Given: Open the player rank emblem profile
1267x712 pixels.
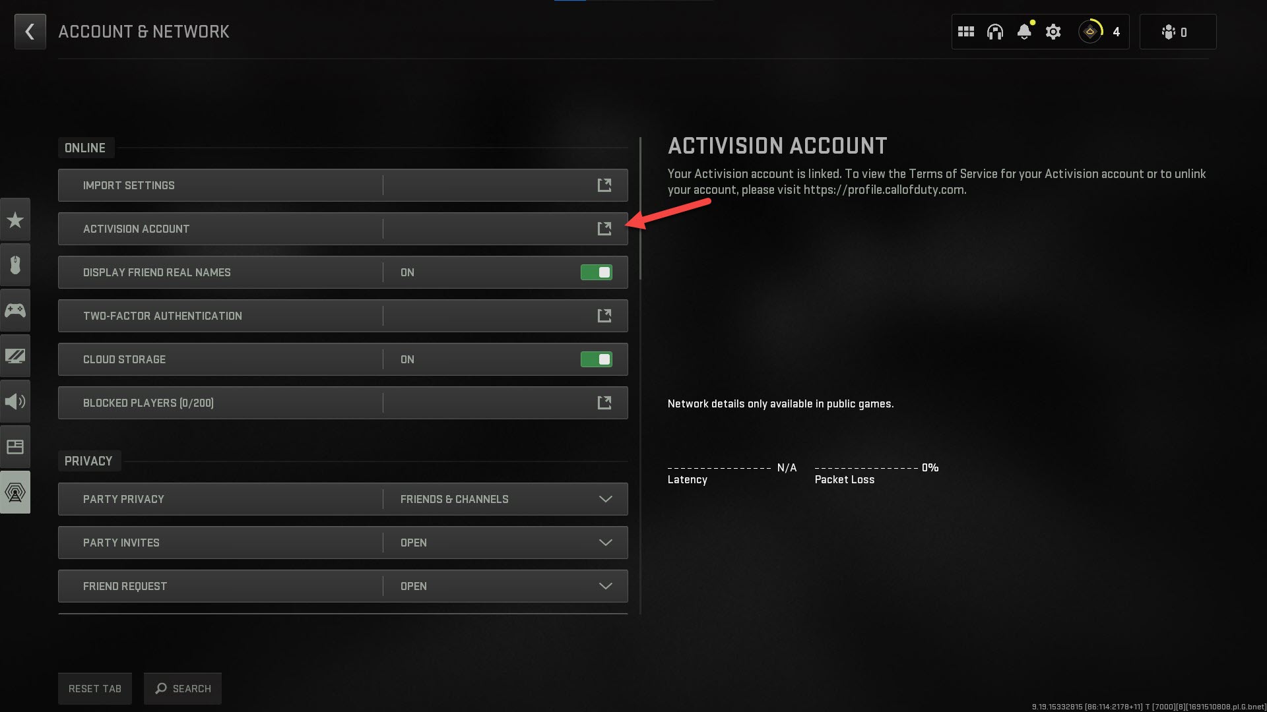Looking at the screenshot, I should [1090, 32].
